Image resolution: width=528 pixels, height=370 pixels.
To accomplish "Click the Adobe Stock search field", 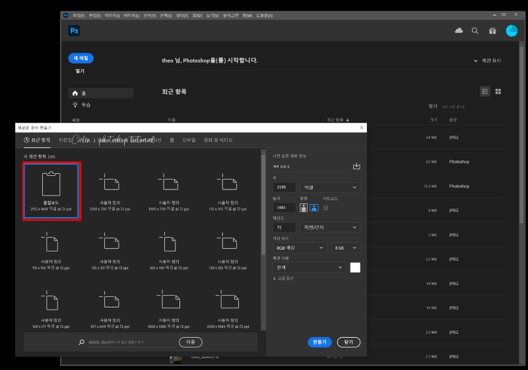I will 131,342.
